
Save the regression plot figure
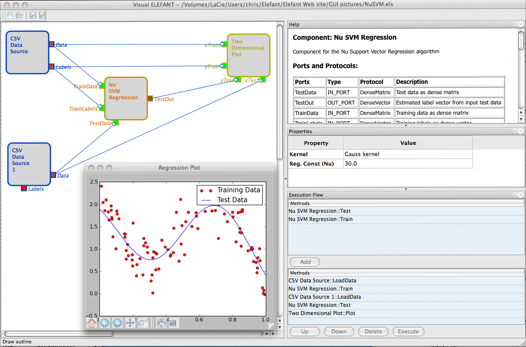click(x=173, y=323)
